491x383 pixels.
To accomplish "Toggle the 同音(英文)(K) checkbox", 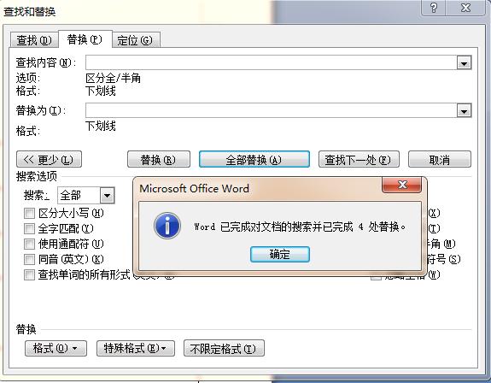I will 29,259.
